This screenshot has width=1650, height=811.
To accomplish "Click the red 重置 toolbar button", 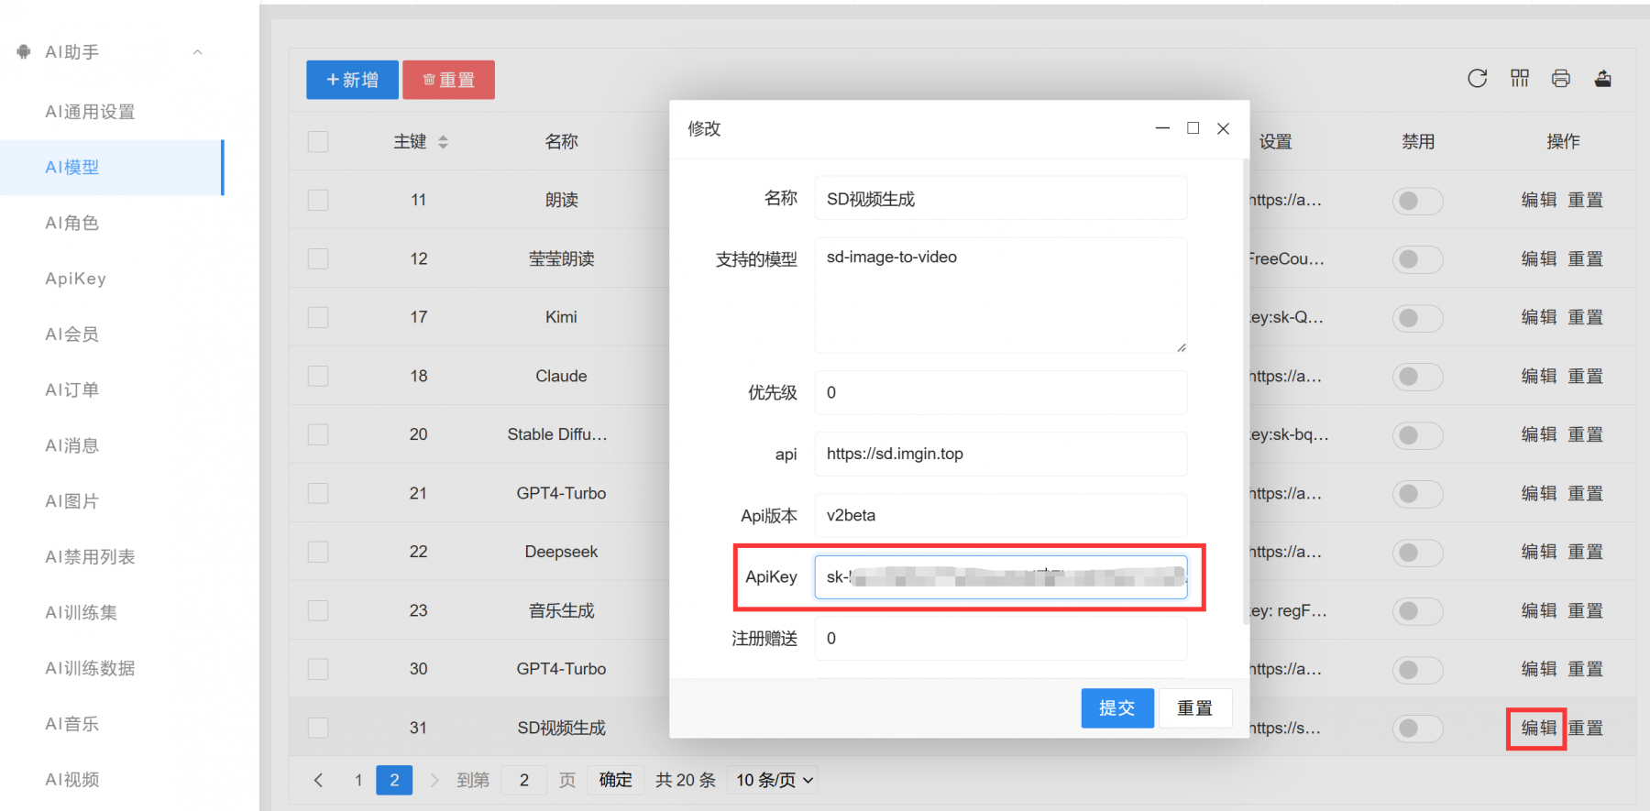I will click(x=448, y=80).
